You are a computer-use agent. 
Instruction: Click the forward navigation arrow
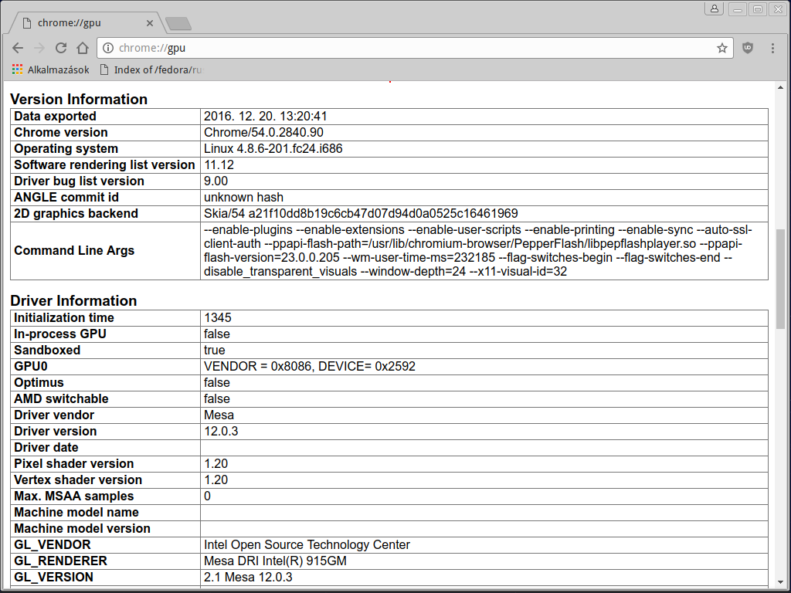pos(39,48)
